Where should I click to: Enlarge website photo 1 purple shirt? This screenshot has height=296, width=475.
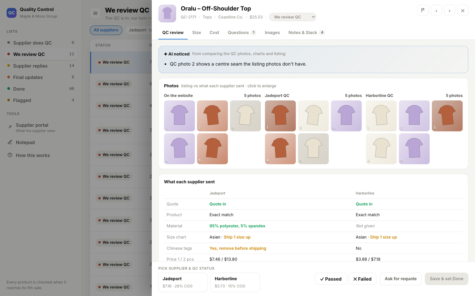(x=179, y=116)
